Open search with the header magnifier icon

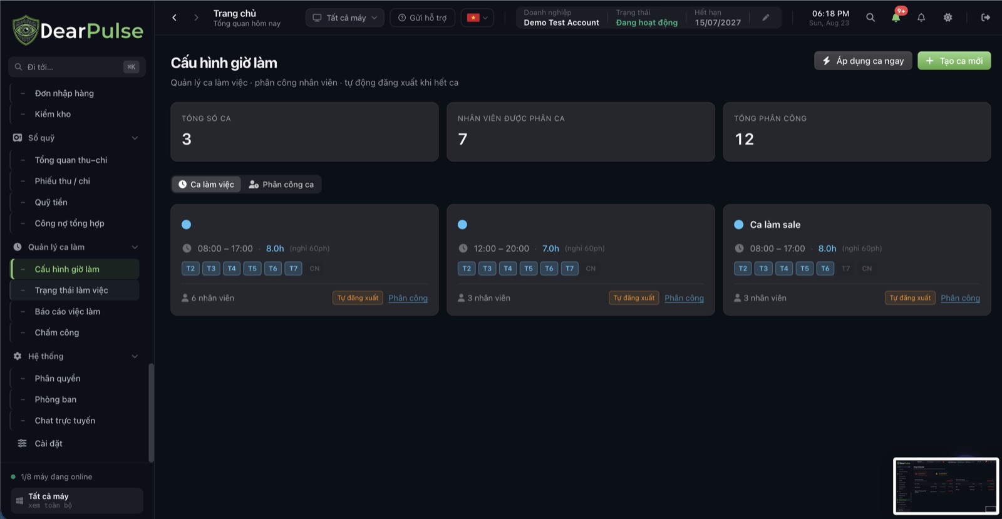point(870,18)
